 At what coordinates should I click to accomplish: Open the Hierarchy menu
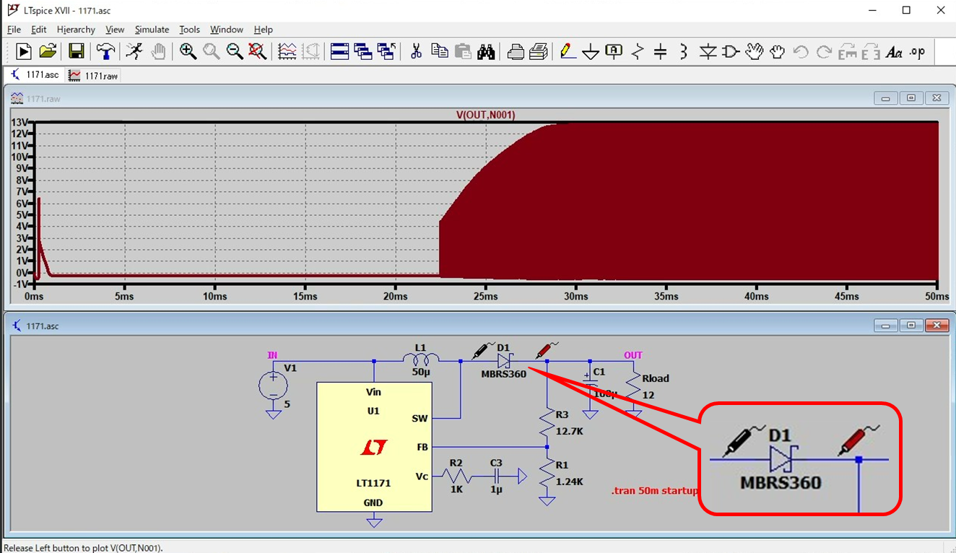click(76, 30)
